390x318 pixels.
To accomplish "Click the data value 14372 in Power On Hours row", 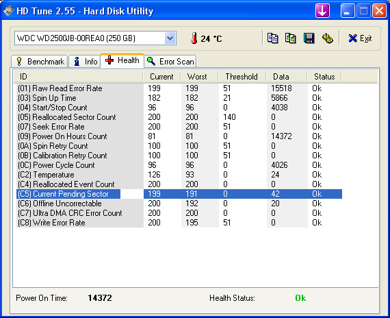I will 281,136.
